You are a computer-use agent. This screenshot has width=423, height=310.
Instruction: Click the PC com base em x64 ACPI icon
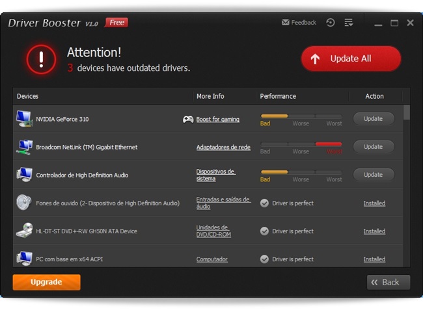click(24, 259)
